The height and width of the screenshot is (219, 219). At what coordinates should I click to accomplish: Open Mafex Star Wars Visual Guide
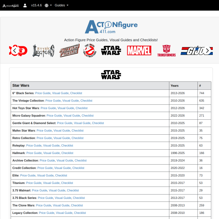[x=62, y=131]
